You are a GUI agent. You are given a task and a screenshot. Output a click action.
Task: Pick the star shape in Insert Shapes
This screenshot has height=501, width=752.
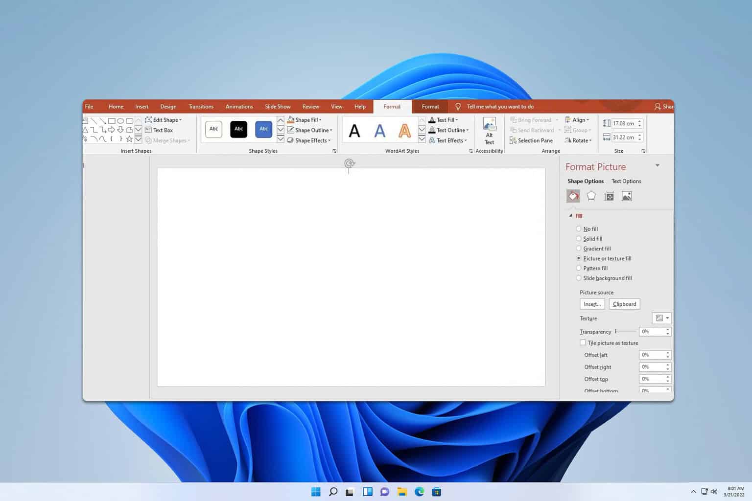tap(129, 139)
